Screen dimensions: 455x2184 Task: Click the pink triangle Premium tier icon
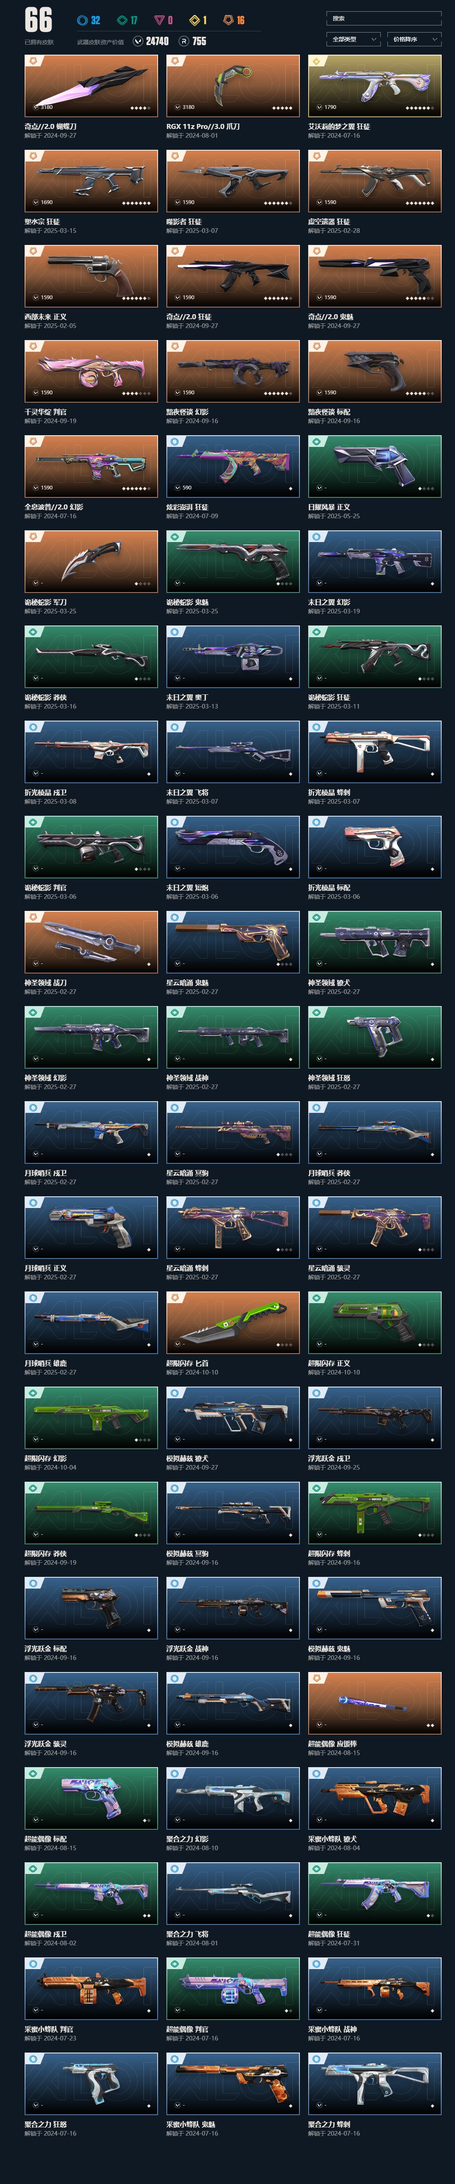click(x=158, y=20)
